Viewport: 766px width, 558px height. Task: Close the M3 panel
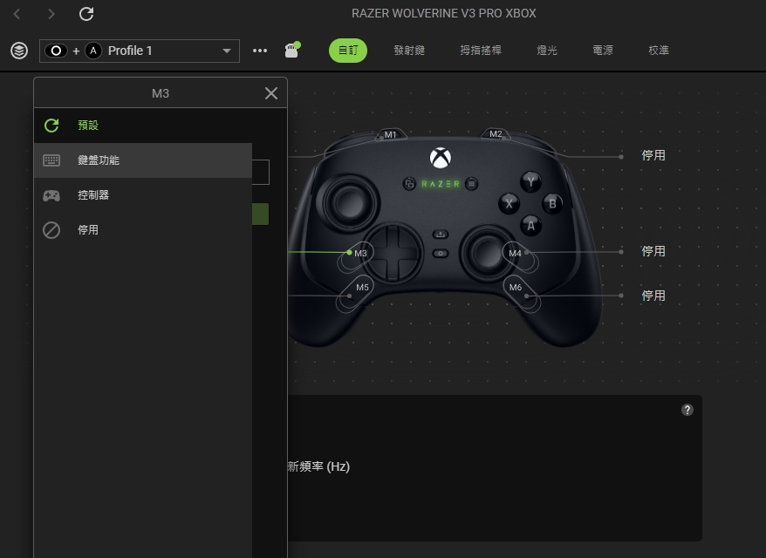(271, 93)
